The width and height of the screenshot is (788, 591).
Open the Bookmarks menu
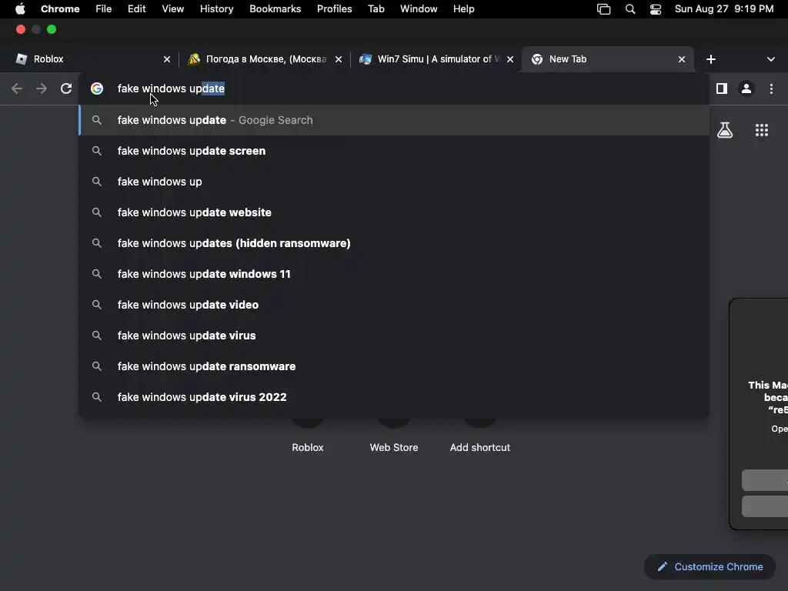point(275,9)
